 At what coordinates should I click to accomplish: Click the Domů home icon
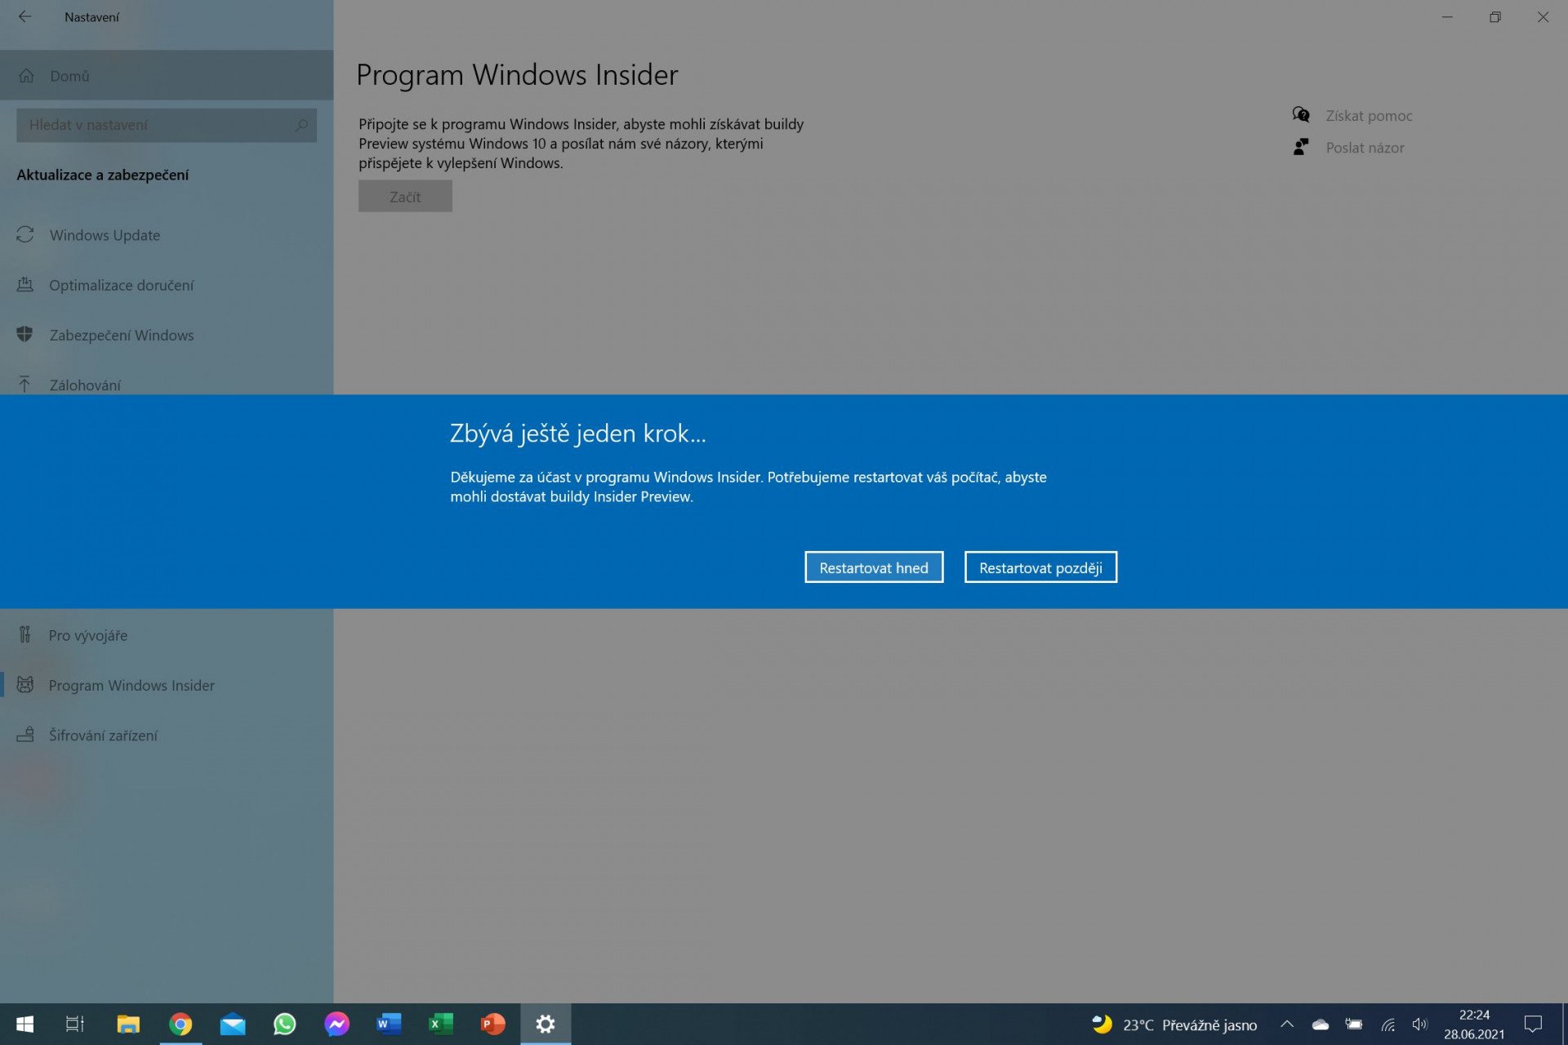pos(26,75)
